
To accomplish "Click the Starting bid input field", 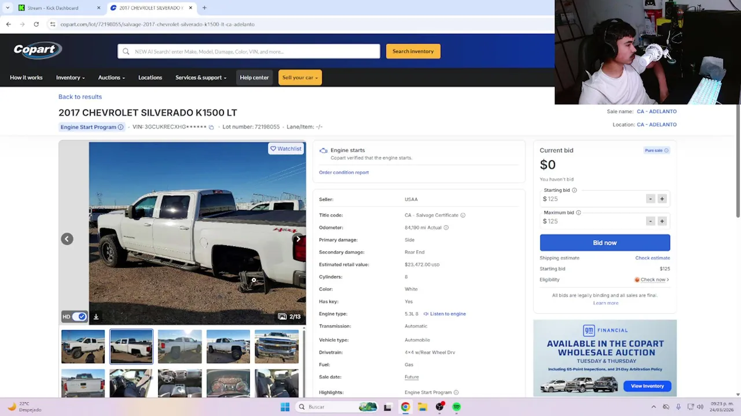I will click(x=592, y=199).
